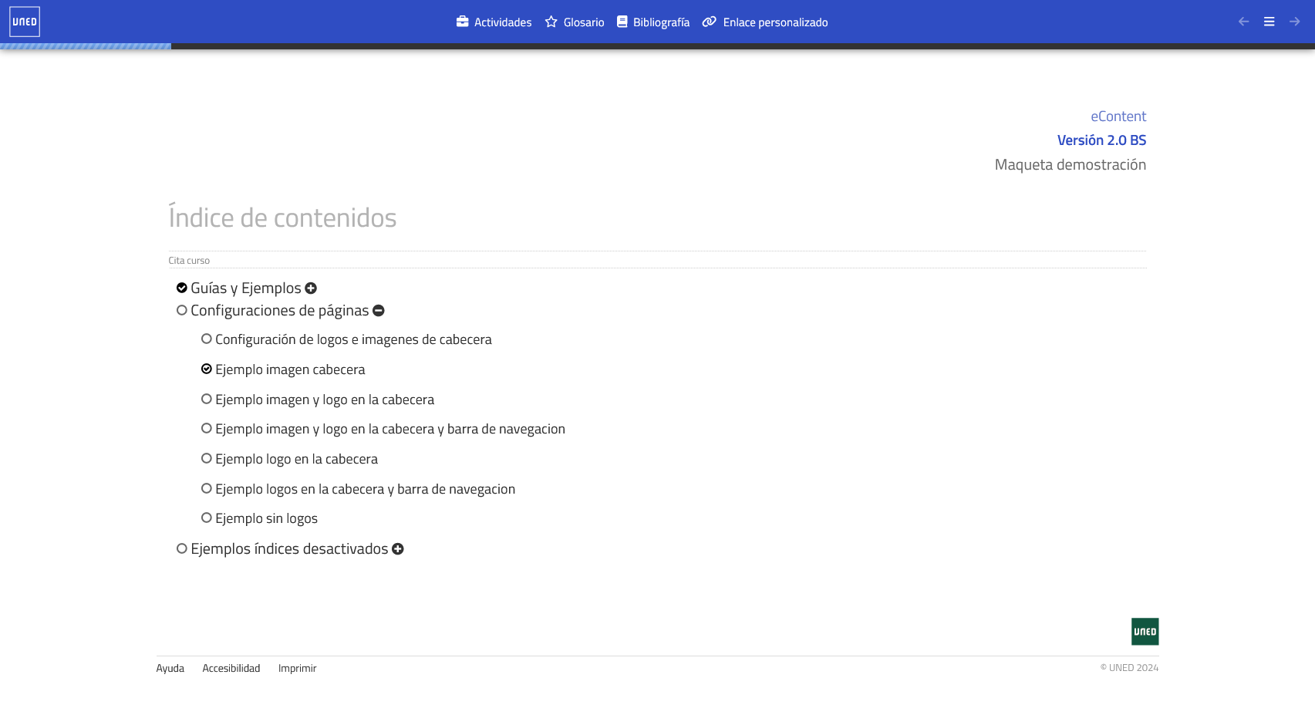Viewport: 1315px width, 715px height.
Task: Click the blue progress bar under the header
Action: (85, 46)
